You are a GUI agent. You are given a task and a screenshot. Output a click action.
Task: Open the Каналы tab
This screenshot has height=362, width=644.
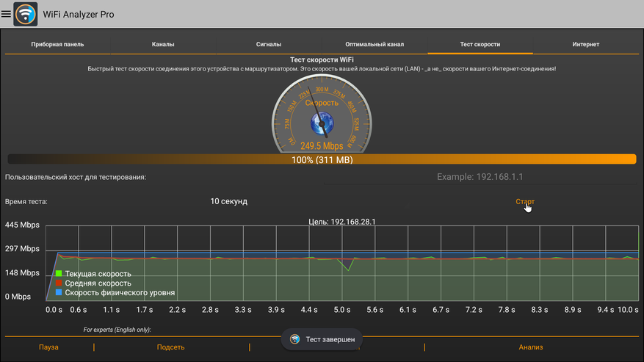pos(163,44)
